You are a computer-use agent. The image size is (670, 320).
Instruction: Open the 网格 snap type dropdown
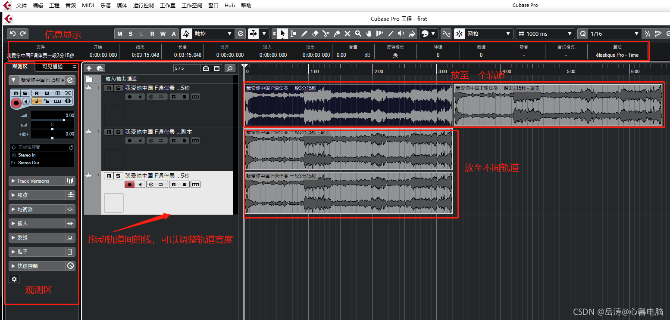coord(489,34)
